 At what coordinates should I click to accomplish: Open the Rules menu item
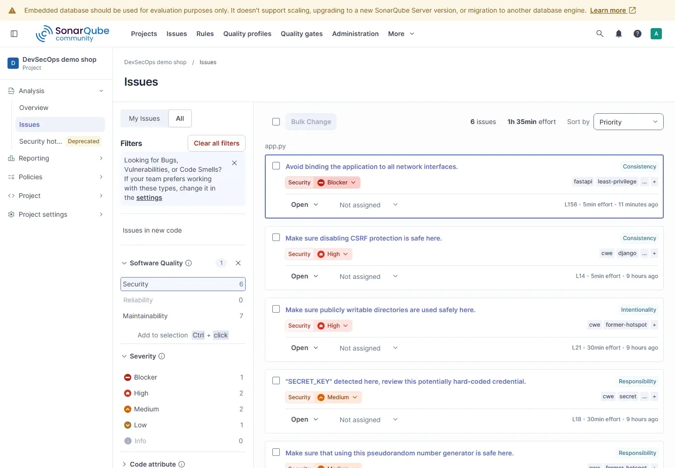(x=205, y=34)
